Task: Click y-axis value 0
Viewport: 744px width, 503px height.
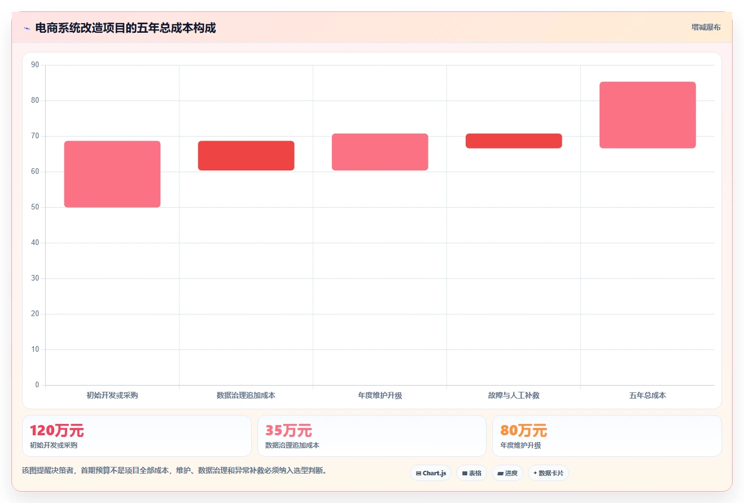Action: [37, 385]
